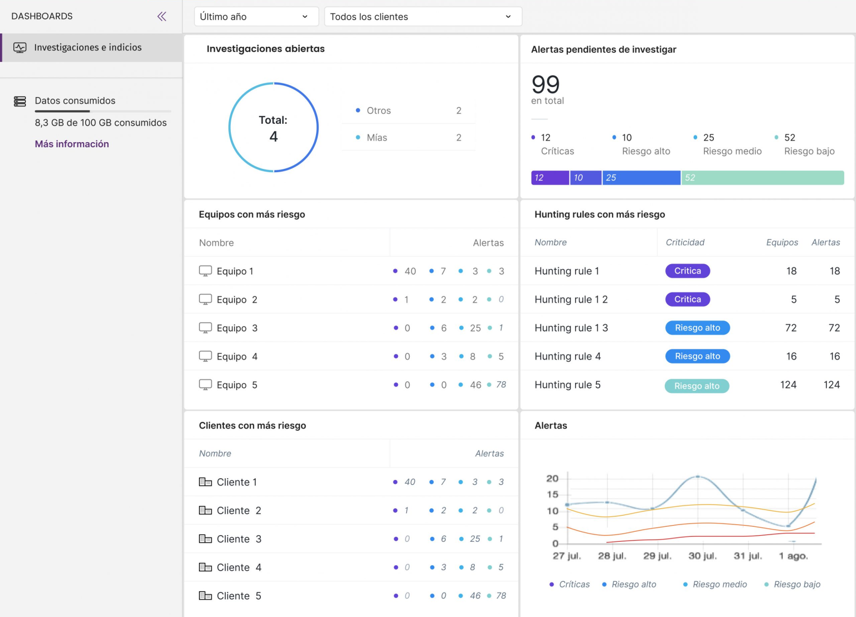Open the Todos los clientes dropdown
The image size is (856, 617).
(422, 17)
